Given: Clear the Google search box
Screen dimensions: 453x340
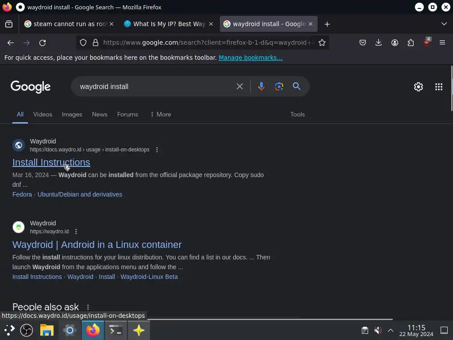Looking at the screenshot, I should point(239,86).
